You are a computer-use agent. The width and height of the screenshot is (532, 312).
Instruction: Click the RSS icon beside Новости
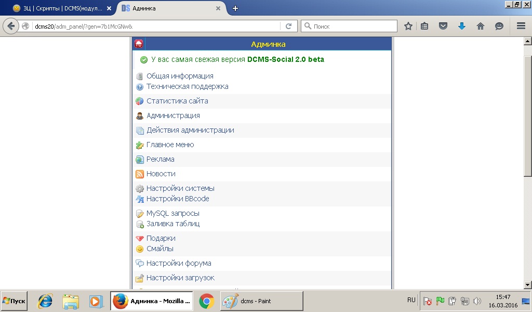click(x=139, y=174)
